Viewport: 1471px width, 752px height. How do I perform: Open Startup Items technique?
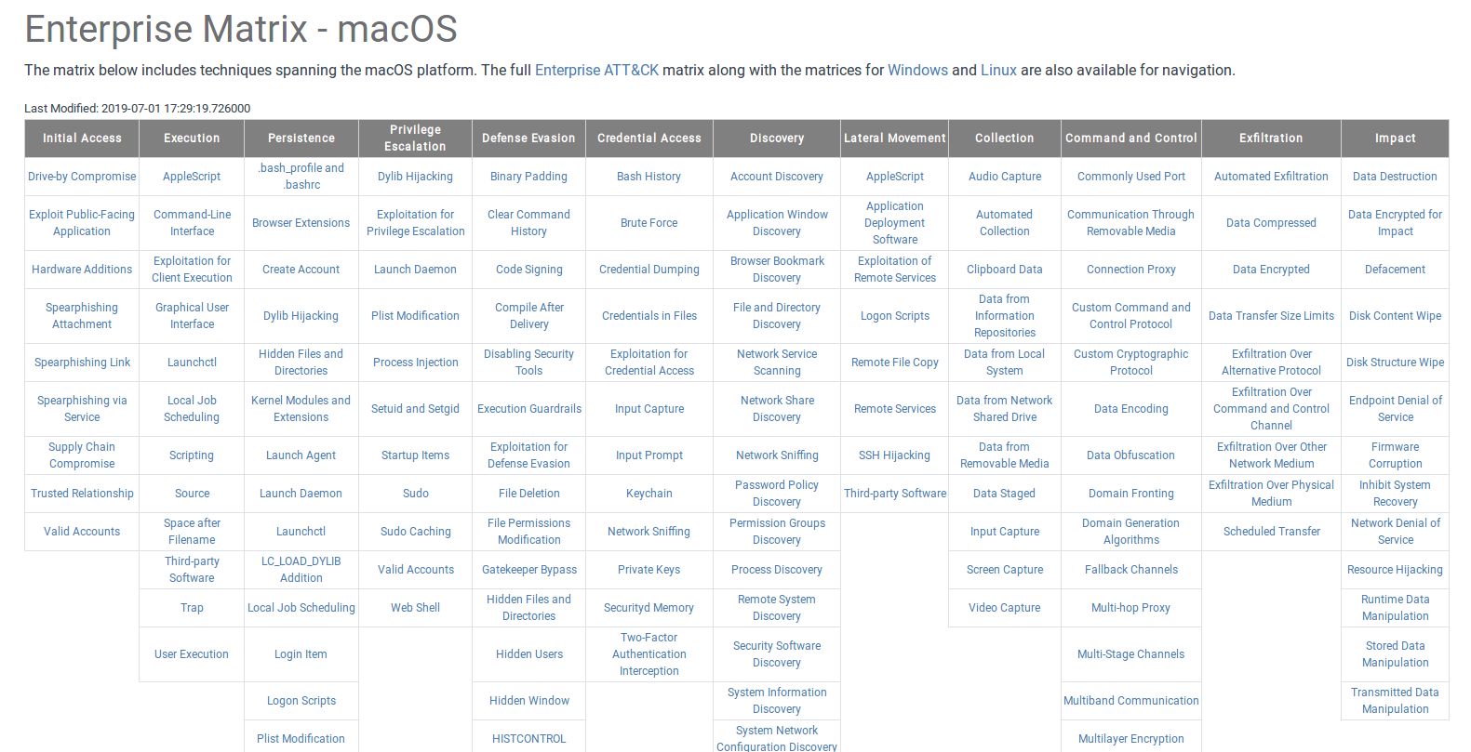pyautogui.click(x=416, y=455)
